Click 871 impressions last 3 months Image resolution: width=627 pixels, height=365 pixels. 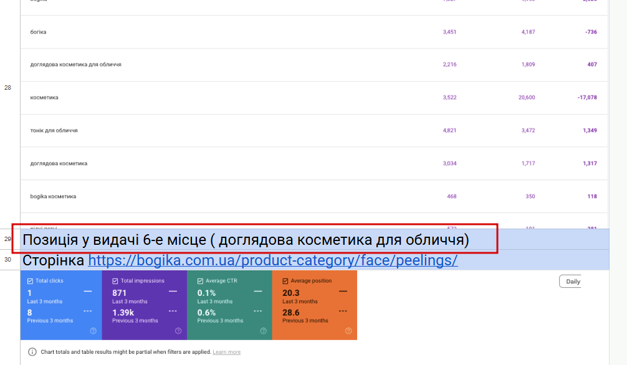pos(119,293)
